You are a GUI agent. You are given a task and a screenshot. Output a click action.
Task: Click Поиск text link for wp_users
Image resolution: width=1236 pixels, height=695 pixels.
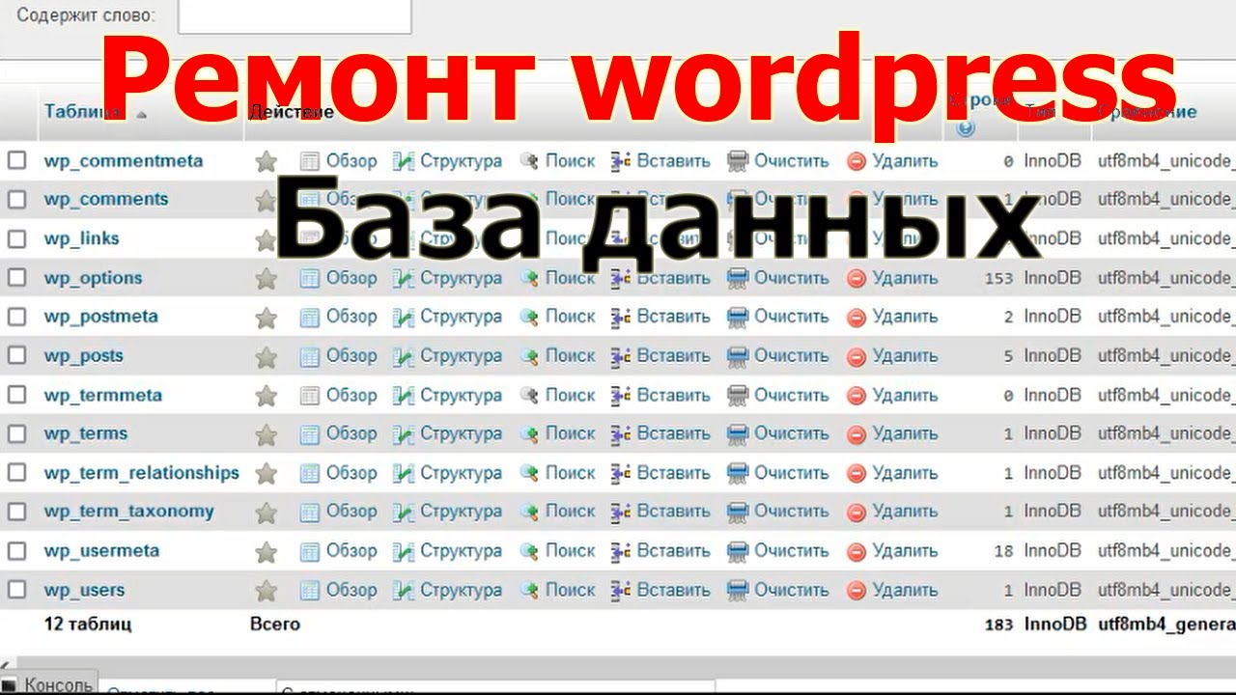tap(570, 590)
